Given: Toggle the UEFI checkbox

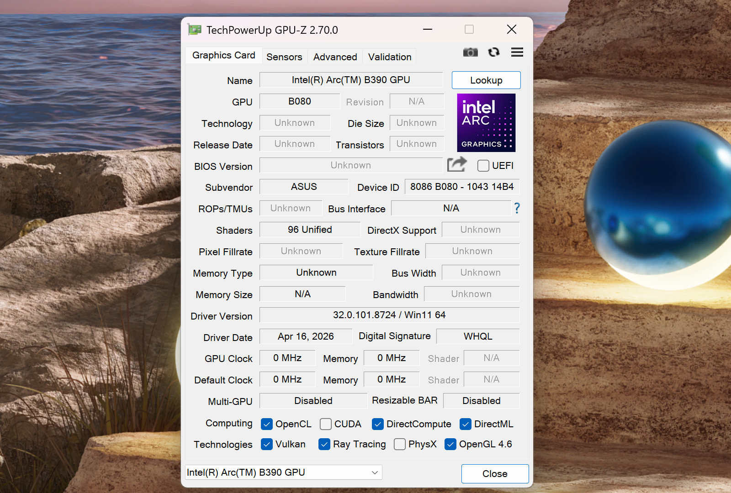Looking at the screenshot, I should (x=483, y=165).
